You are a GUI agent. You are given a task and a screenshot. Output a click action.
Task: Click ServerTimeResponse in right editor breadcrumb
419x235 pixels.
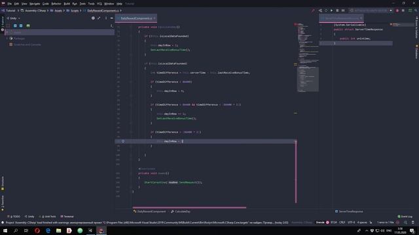[x=349, y=211]
